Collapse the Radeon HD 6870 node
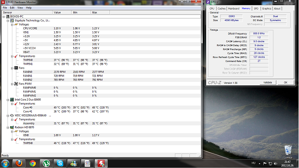299x168 pixels. click(8, 128)
